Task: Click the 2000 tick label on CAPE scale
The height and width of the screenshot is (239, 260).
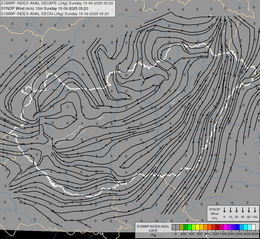Action: (231, 234)
